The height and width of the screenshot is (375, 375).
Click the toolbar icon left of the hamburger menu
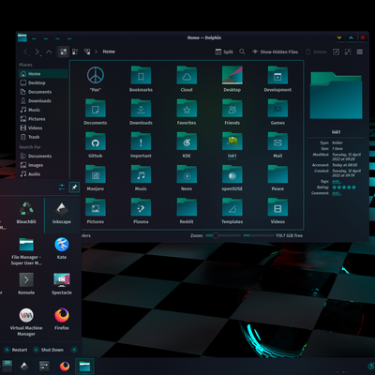[x=348, y=52]
